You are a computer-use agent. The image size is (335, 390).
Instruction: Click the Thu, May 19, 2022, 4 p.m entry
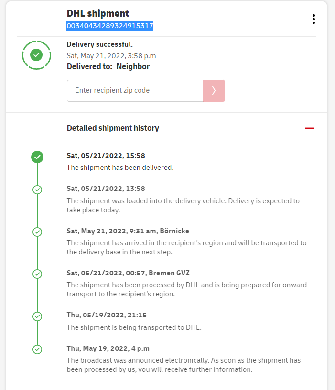pos(108,348)
